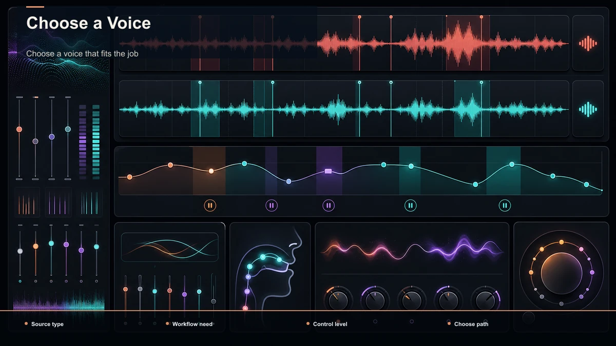
Task: Click the orange mini spectrum thumbnail
Action: pos(28,201)
